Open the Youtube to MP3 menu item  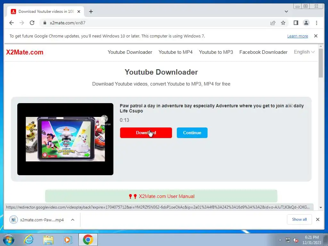[216, 52]
